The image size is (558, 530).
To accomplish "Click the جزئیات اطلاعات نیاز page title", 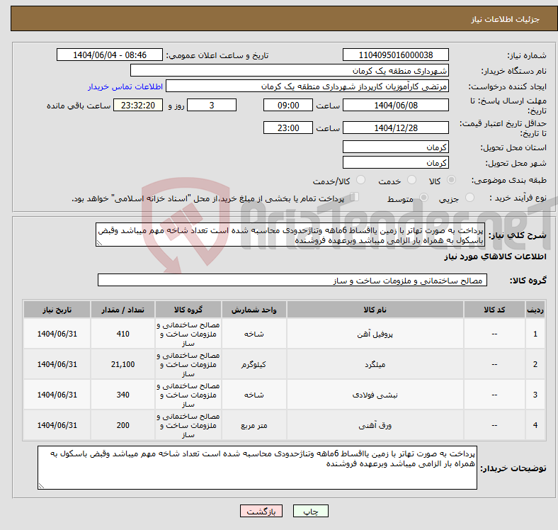I will [506, 19].
